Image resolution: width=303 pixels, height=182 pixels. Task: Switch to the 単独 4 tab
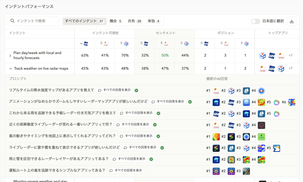(154, 21)
